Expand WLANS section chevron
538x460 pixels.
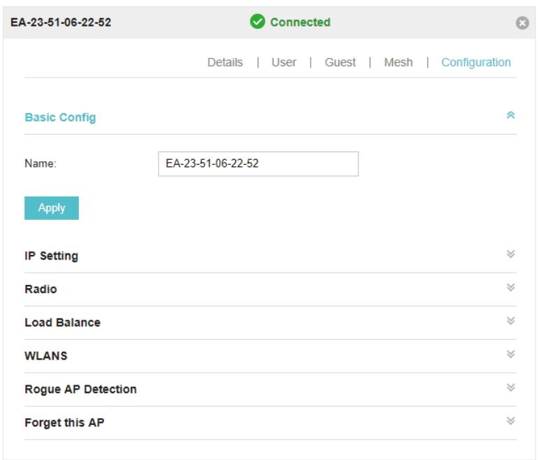coord(511,354)
